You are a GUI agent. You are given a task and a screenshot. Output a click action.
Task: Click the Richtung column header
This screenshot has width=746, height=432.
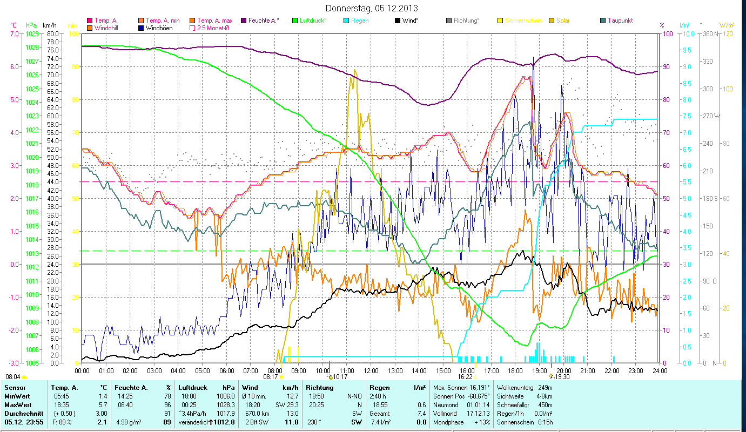pos(320,387)
